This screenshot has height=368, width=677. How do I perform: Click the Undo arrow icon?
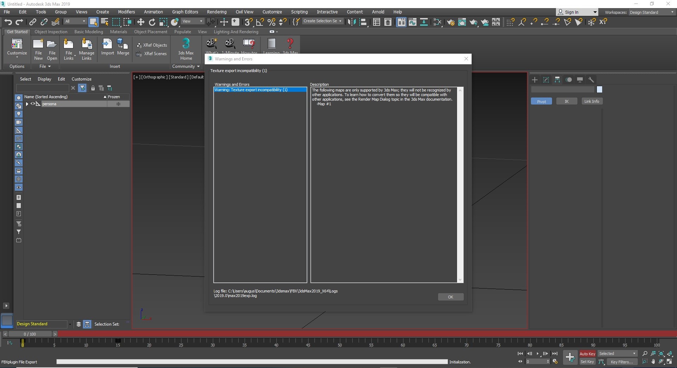tap(8, 22)
